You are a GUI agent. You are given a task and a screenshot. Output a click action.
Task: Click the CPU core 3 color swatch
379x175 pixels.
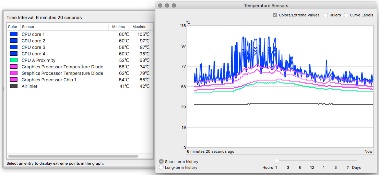tap(13, 47)
